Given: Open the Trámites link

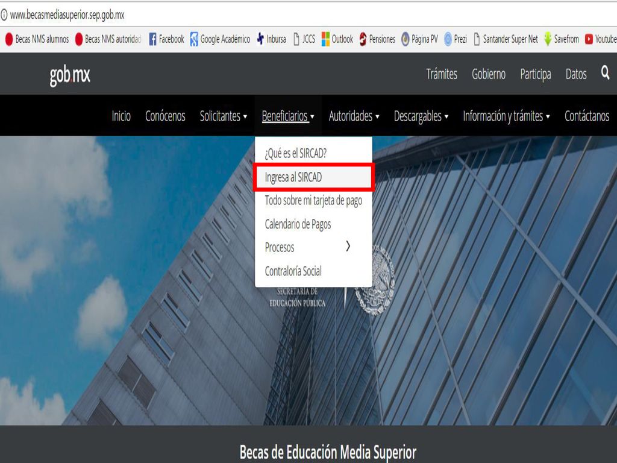Looking at the screenshot, I should [442, 74].
